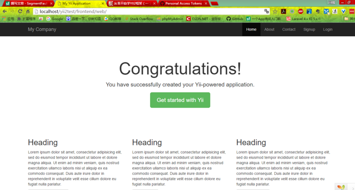The width and height of the screenshot is (355, 190).
Task: Open the Adblock Plus extension
Action: [300, 12]
